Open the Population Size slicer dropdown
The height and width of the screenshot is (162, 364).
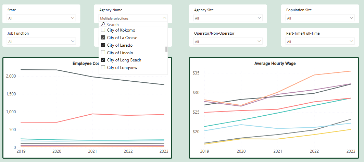coord(351,18)
